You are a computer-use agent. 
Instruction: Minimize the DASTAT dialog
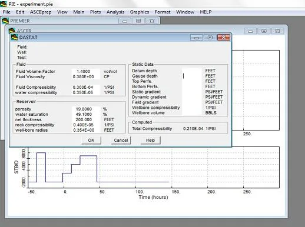(197, 37)
